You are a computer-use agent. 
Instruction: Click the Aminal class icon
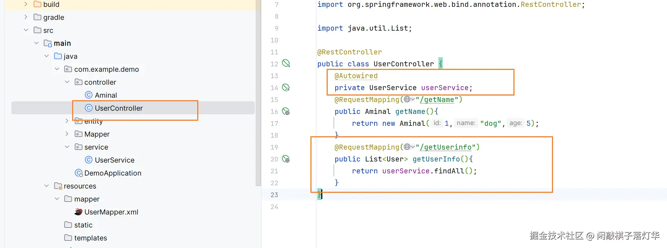pos(89,95)
